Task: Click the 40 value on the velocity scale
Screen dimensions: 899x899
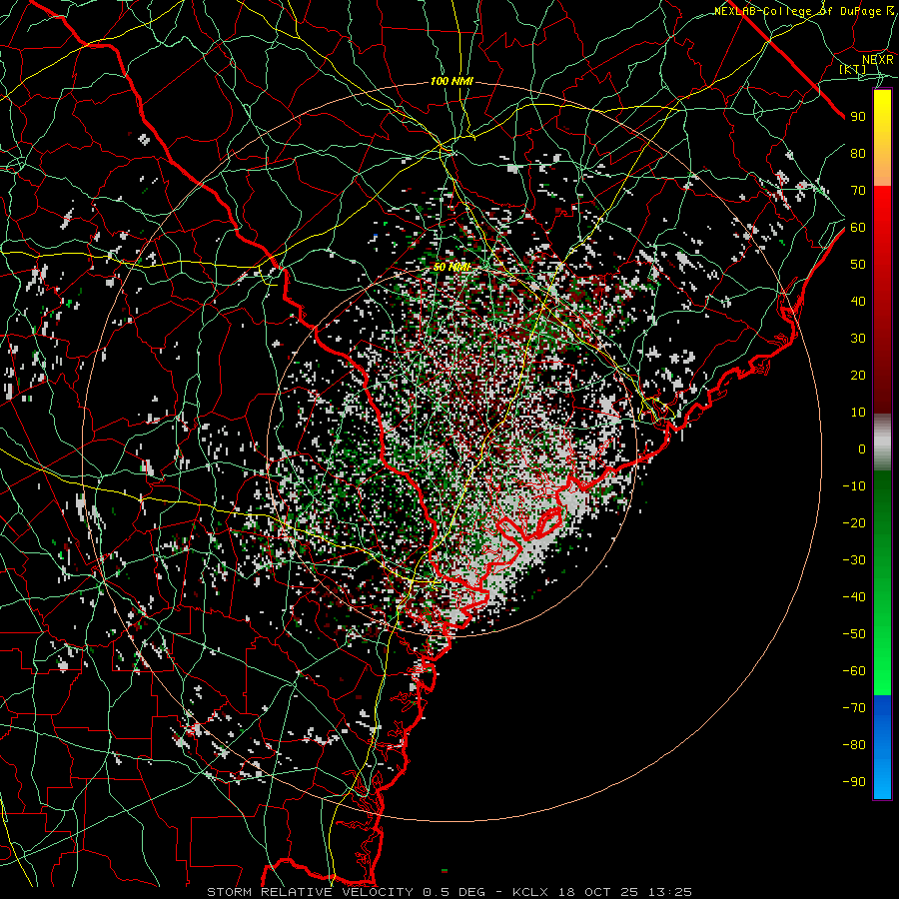Action: tap(858, 302)
